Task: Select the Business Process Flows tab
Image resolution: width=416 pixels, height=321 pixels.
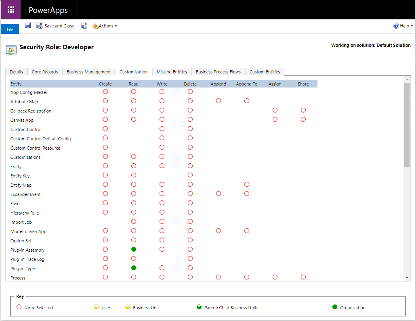Action: pos(219,72)
